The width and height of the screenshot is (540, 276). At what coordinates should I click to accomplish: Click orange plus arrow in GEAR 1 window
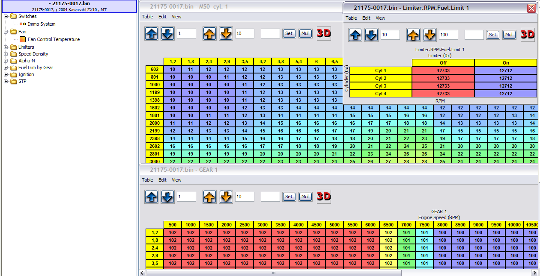pos(209,197)
